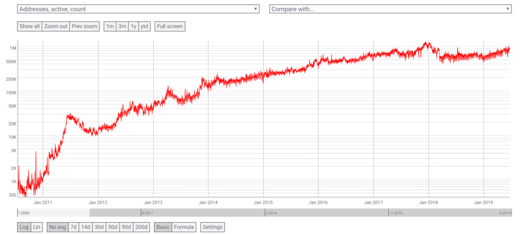Switch the scale to Log
Viewport: 523px width, 234px height.
coord(24,227)
